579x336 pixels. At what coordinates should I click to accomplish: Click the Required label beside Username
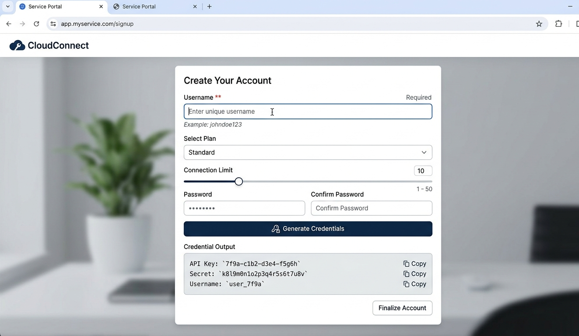(x=419, y=98)
